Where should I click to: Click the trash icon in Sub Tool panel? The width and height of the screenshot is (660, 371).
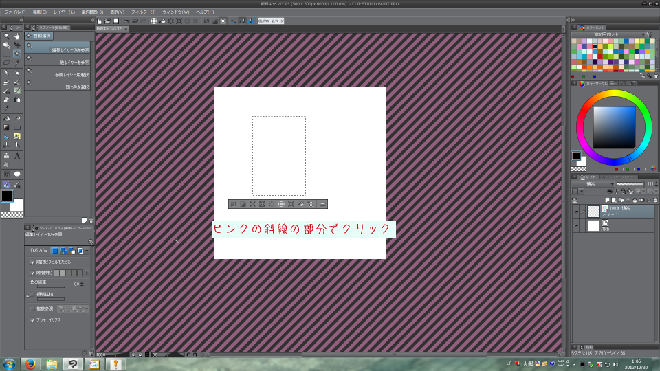[x=91, y=221]
